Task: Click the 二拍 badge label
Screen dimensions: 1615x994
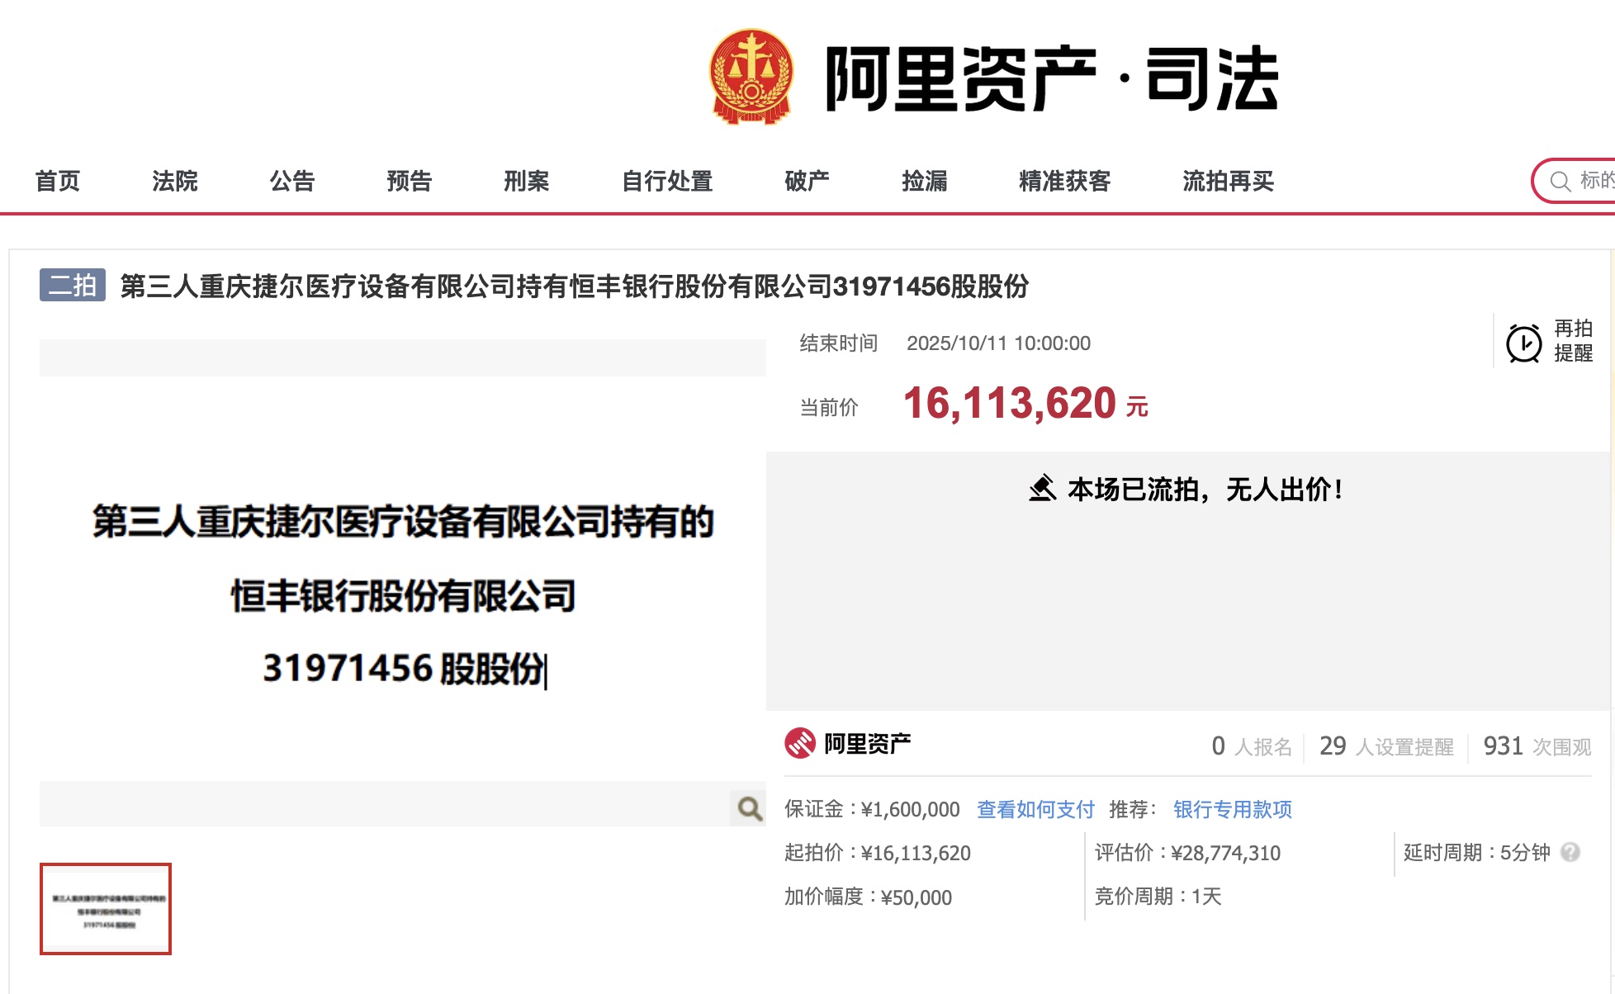Action: [x=72, y=286]
